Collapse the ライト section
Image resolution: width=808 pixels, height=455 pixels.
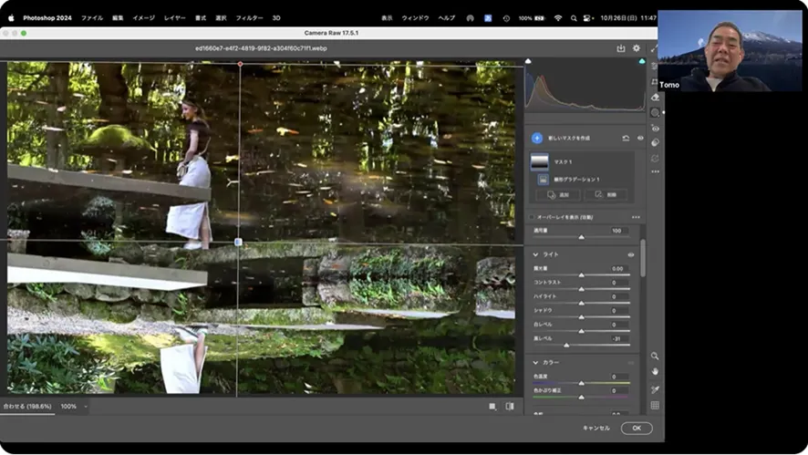(535, 254)
